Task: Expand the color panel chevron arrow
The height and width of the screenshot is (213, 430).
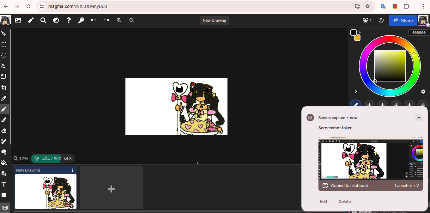Action: pos(356,92)
